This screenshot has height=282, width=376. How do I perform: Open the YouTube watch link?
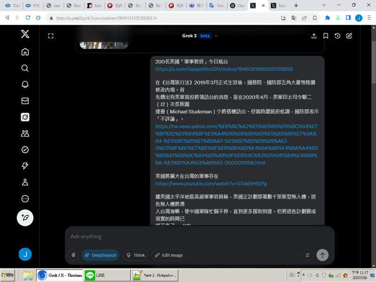click(211, 184)
